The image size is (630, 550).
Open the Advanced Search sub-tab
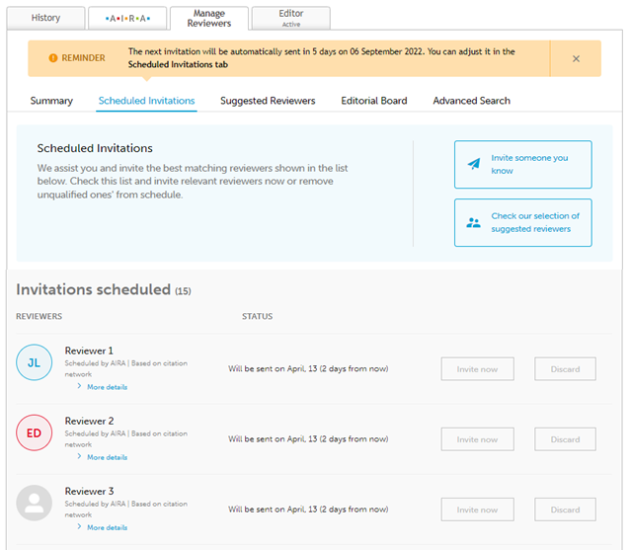(x=471, y=101)
